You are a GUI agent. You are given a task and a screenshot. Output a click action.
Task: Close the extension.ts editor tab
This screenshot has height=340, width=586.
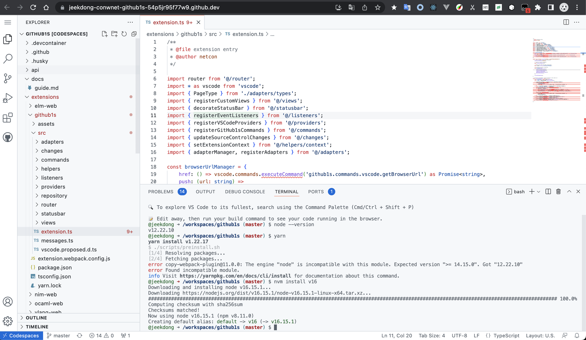click(x=198, y=22)
